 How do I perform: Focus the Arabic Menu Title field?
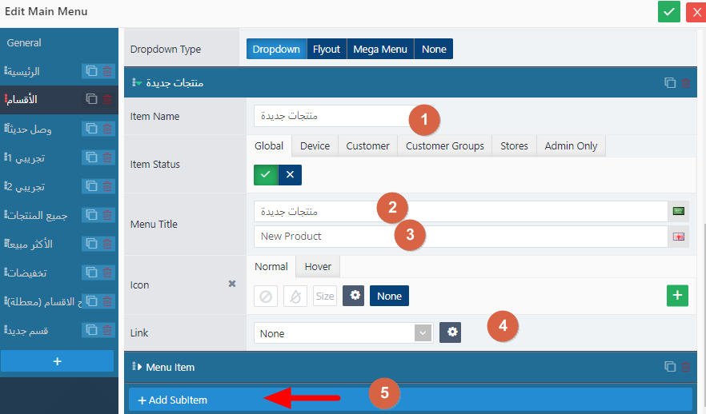(460, 211)
